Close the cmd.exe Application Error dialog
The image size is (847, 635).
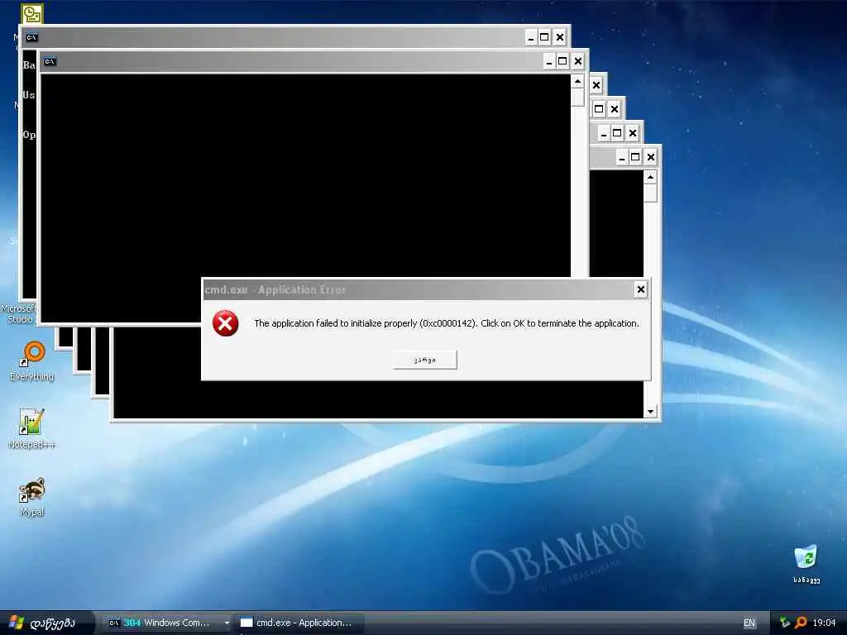point(641,289)
